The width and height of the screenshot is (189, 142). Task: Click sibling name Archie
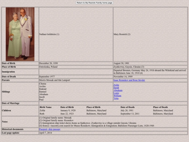(x=42, y=86)
